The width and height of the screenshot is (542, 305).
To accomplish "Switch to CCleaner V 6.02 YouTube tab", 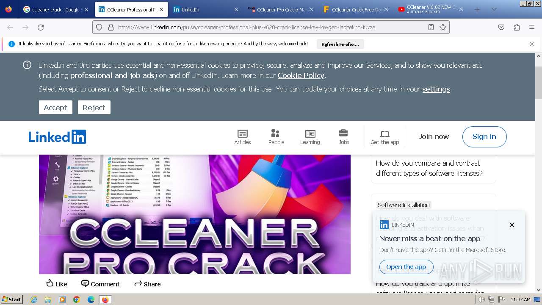I will point(431,9).
